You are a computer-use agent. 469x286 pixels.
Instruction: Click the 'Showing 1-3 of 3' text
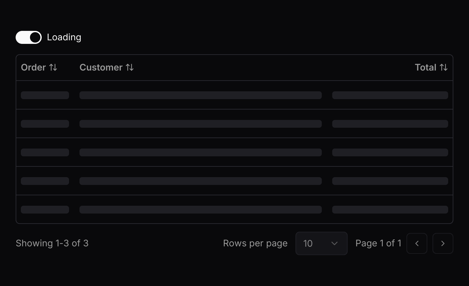(x=52, y=243)
